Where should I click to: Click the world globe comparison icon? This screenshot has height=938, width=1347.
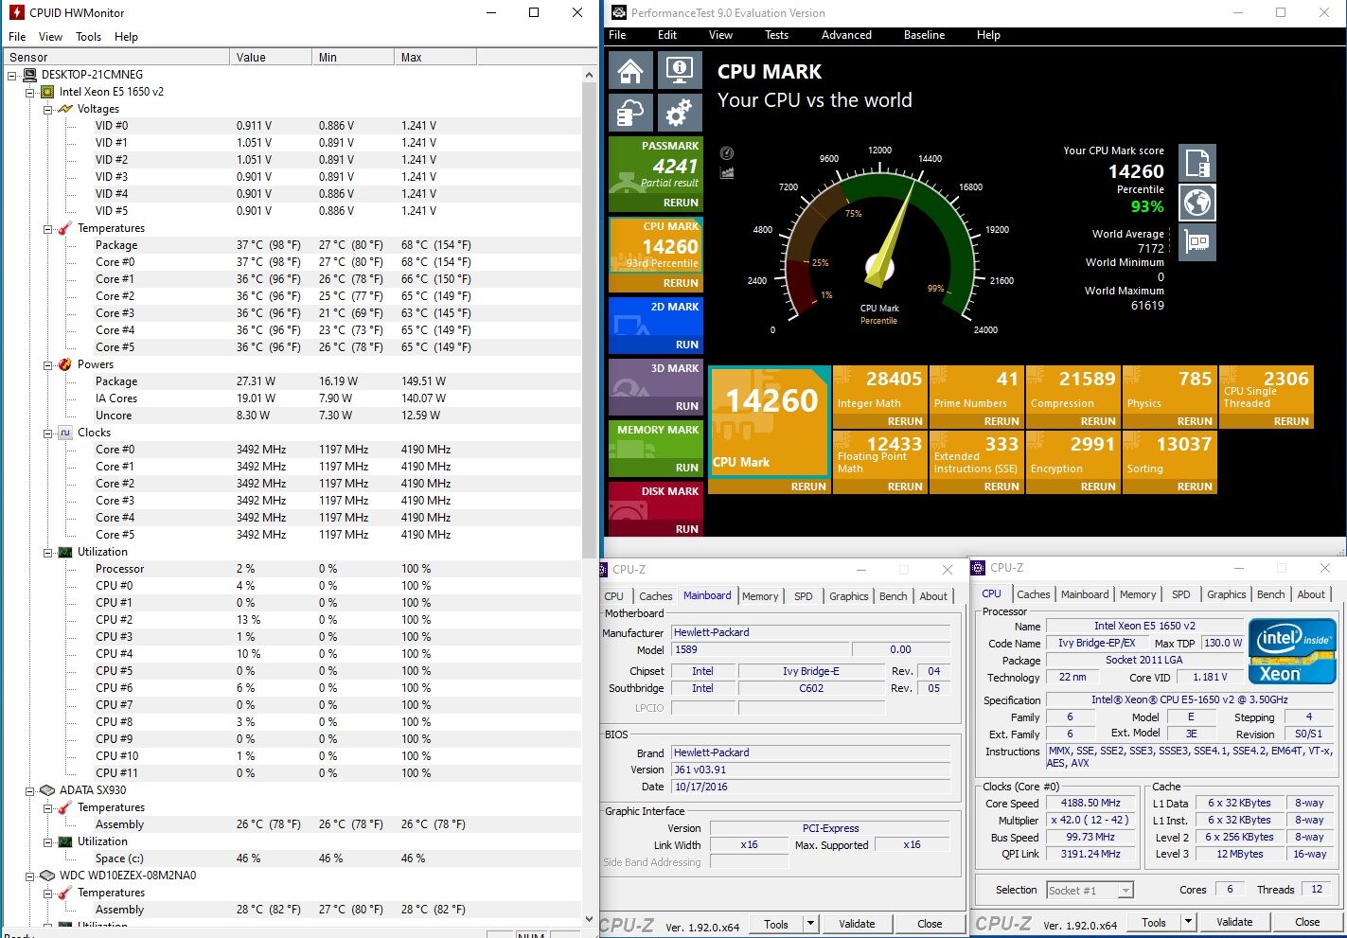[1197, 203]
